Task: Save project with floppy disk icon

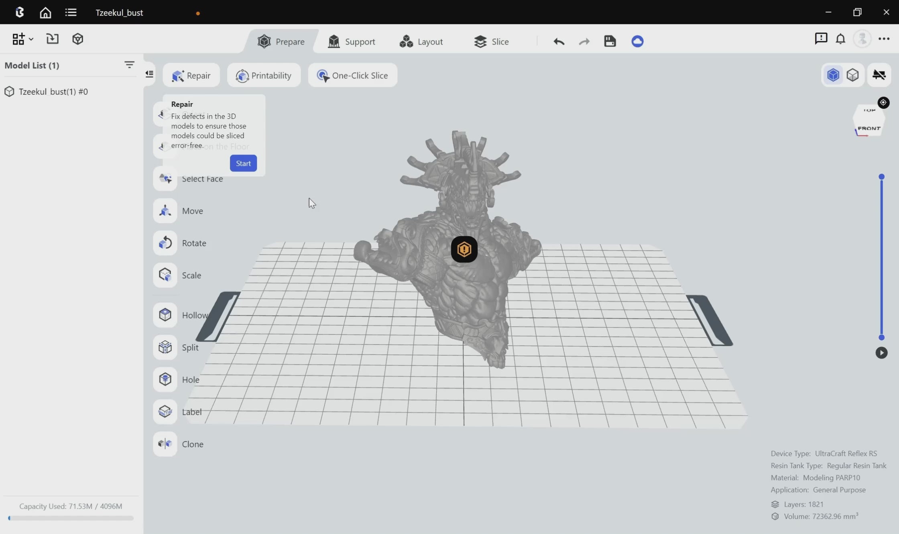Action: pyautogui.click(x=610, y=41)
